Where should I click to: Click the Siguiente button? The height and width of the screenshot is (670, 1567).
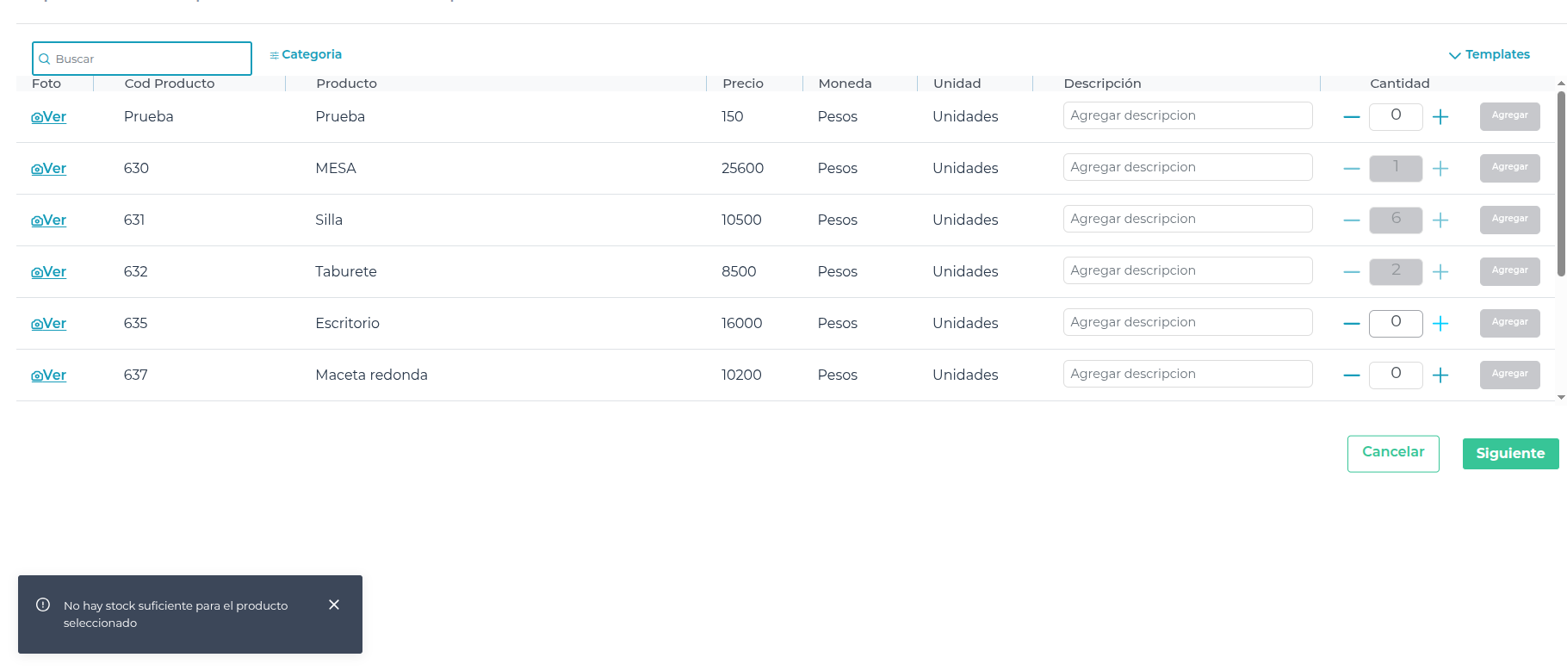(1510, 453)
